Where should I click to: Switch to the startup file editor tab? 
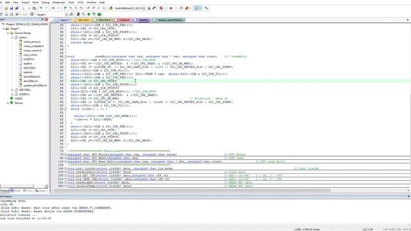(x=168, y=20)
